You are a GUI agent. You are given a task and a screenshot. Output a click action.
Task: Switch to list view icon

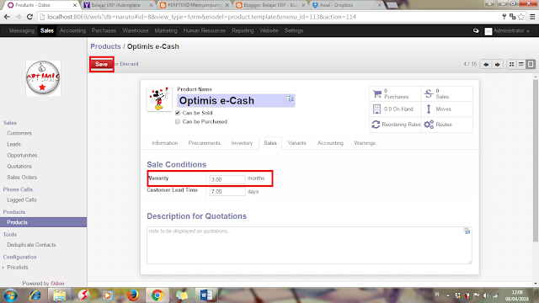(x=521, y=64)
